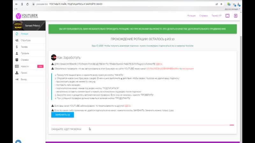Click the dollar icon for Тарифы
The width and height of the screenshot is (255, 143).
[x=17, y=47]
